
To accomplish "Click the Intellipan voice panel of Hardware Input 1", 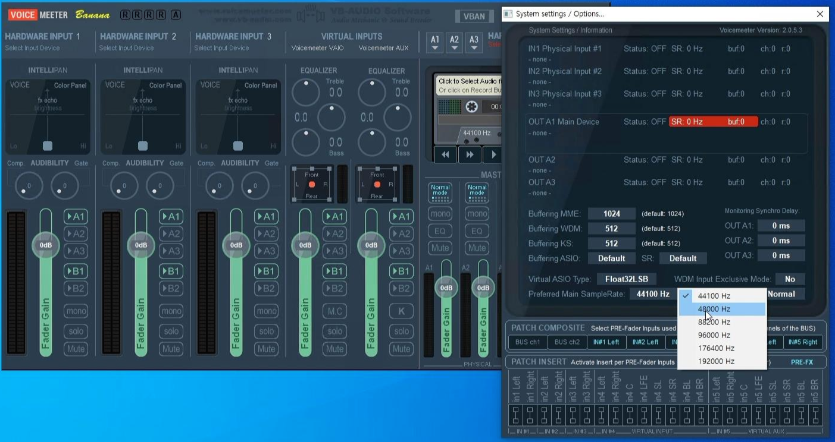I will click(48, 116).
